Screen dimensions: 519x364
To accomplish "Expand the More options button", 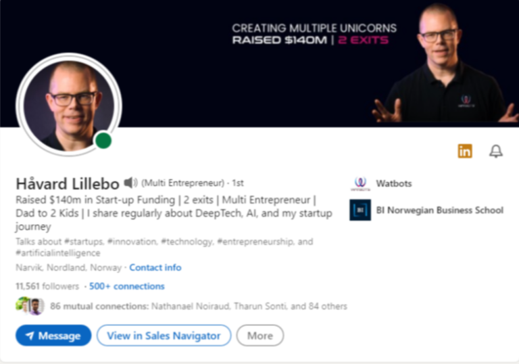I will 260,336.
